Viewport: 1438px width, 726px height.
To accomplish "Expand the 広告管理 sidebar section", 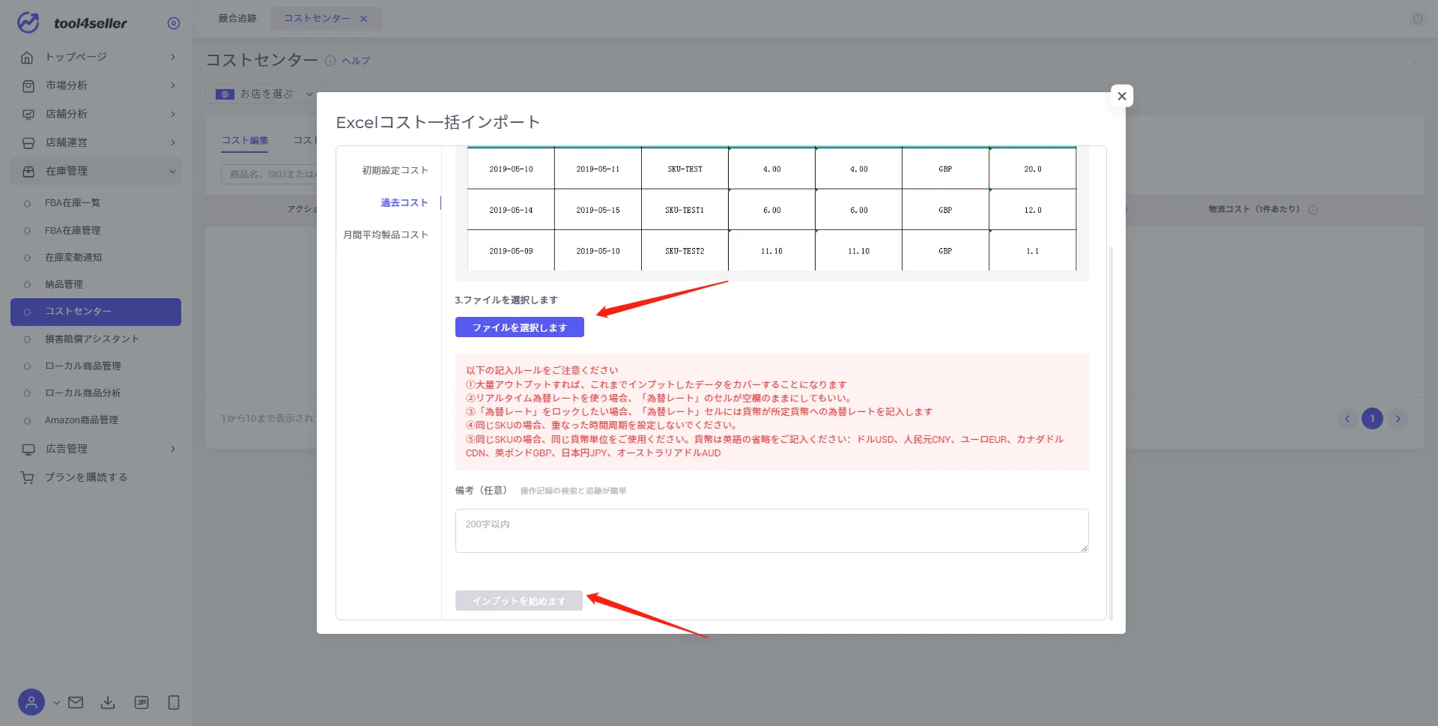I will (96, 449).
